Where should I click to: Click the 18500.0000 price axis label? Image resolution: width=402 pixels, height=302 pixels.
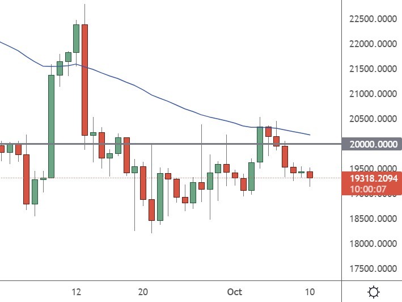tap(372, 219)
